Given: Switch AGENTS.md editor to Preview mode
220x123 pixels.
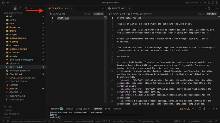Looking at the screenshot, I should pyautogui.click(x=201, y=14).
